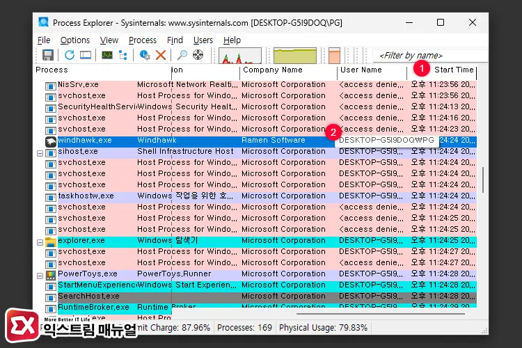Click the taskhostw.exe process icon
Viewport: 522px width, 348px height.
[51, 197]
